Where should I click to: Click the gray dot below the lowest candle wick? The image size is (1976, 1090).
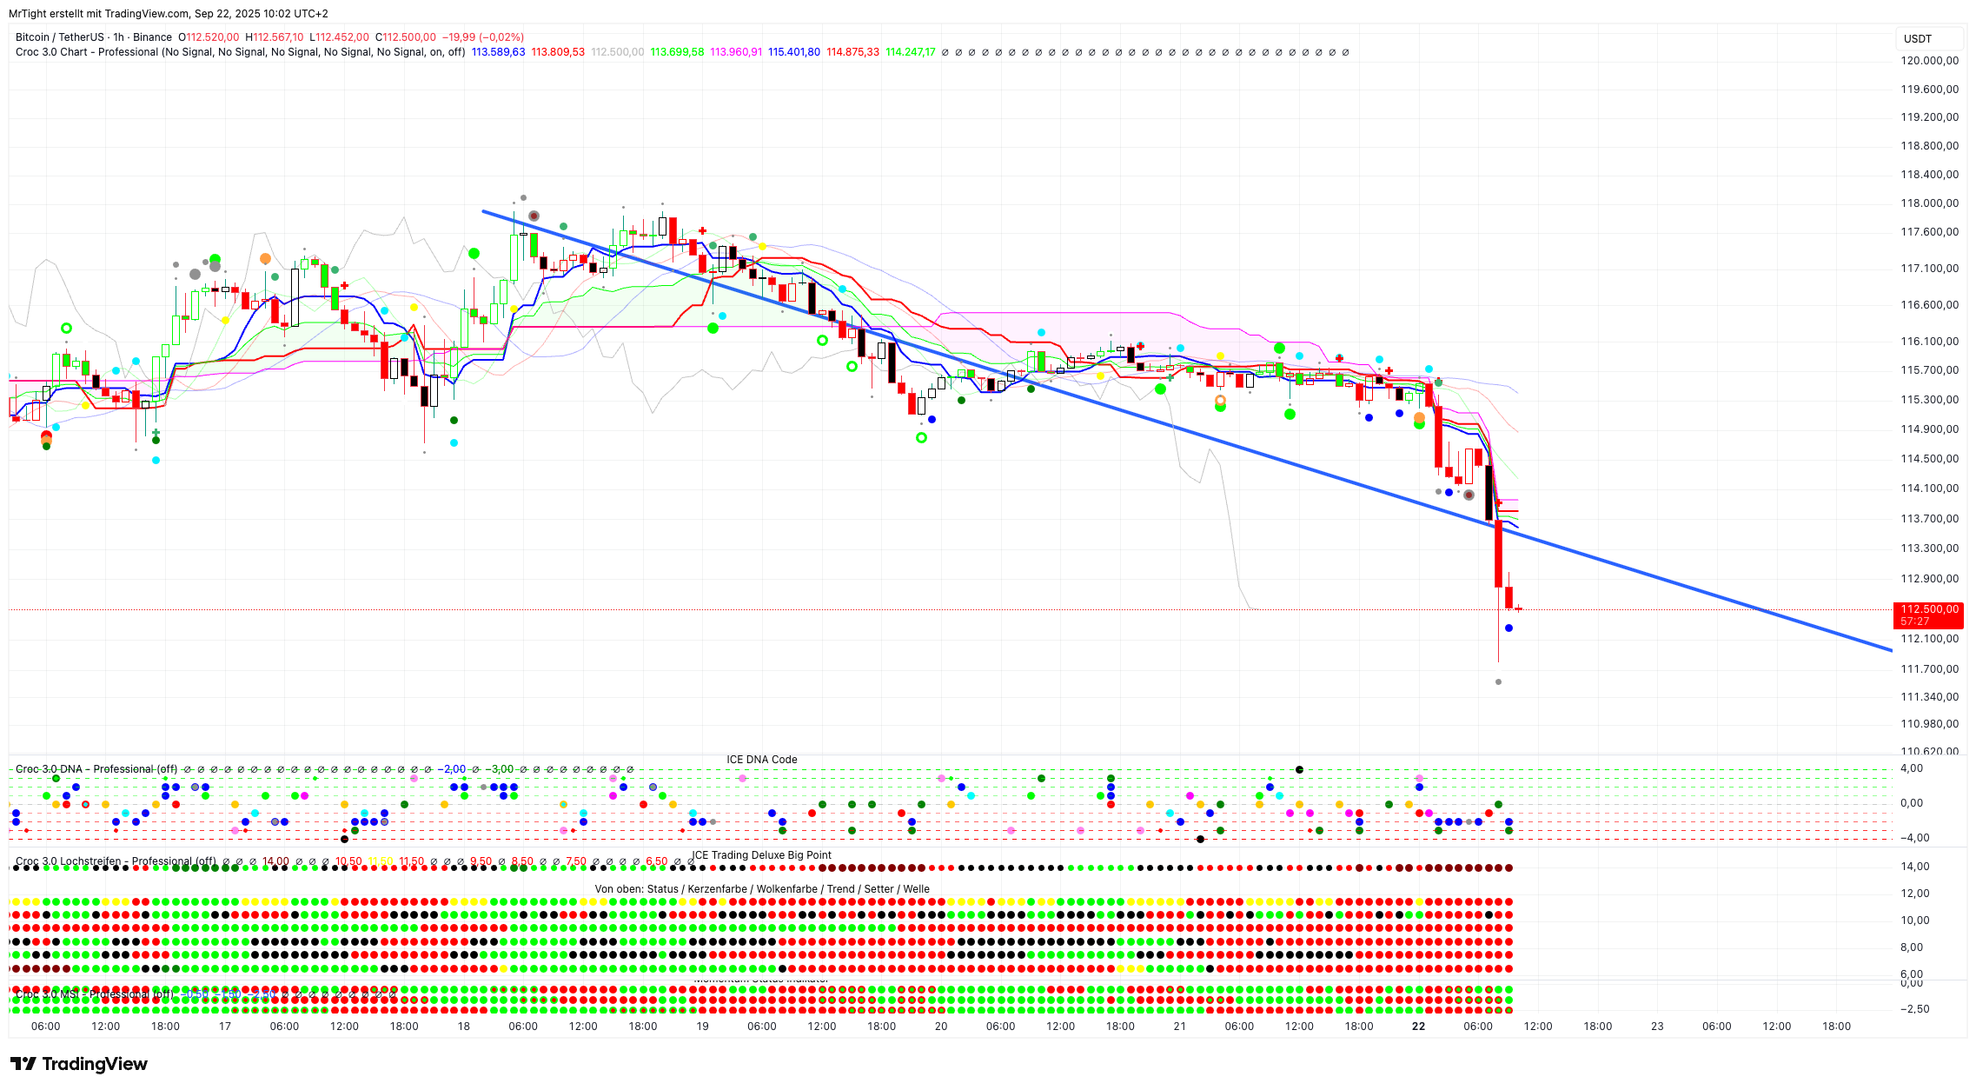[x=1498, y=681]
